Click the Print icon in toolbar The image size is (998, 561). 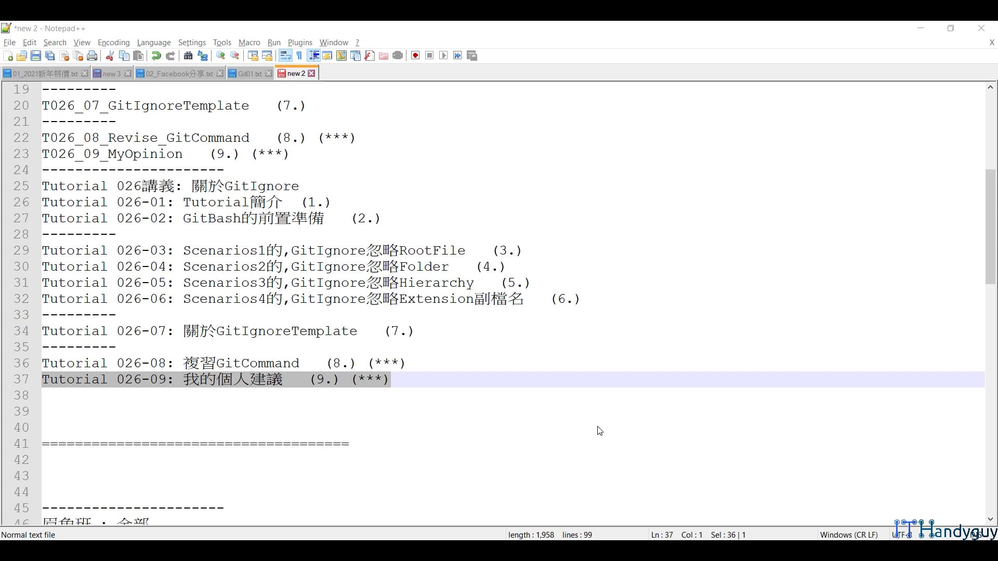pyautogui.click(x=92, y=56)
